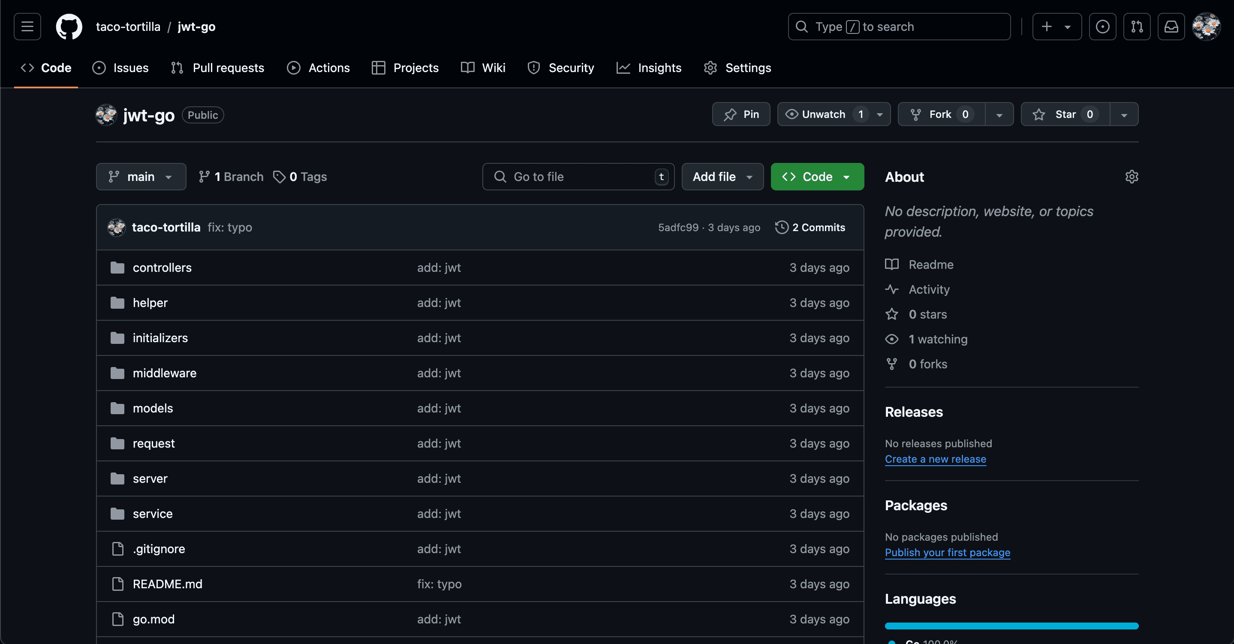Image resolution: width=1234 pixels, height=644 pixels.
Task: Open the README.md file
Action: click(x=167, y=584)
